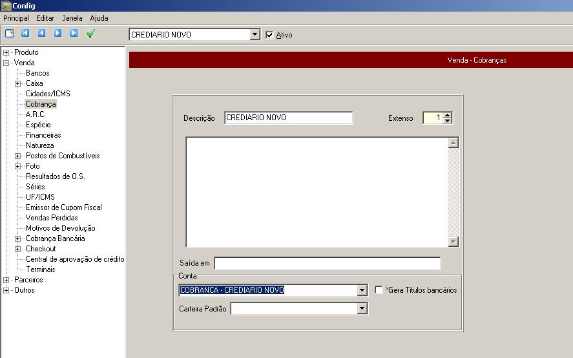Open the Janela menu
573x358 pixels.
(72, 18)
